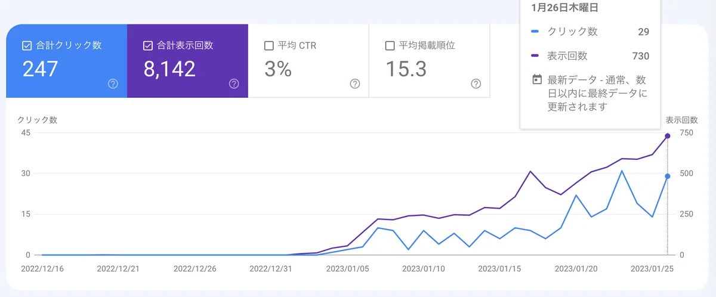The width and height of the screenshot is (716, 297).
Task: Click the 2023/01/20 x-axis date label
Action: click(576, 268)
